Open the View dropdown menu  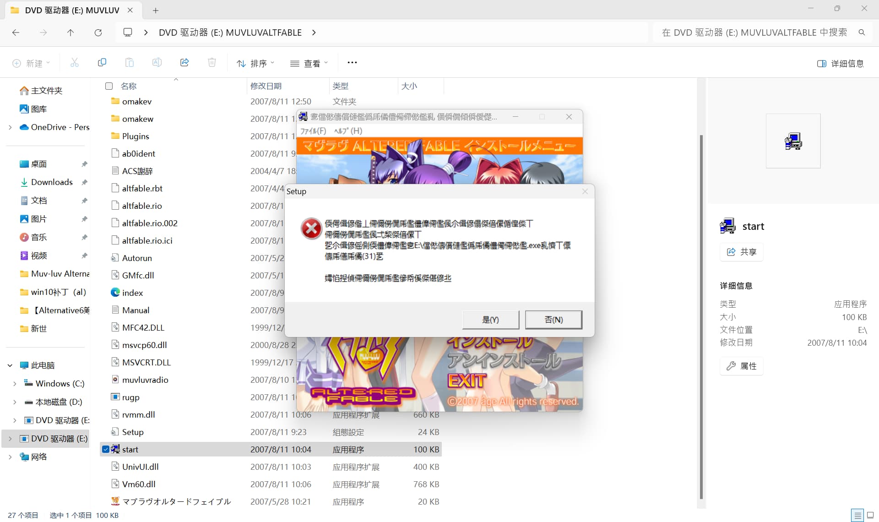coord(309,63)
